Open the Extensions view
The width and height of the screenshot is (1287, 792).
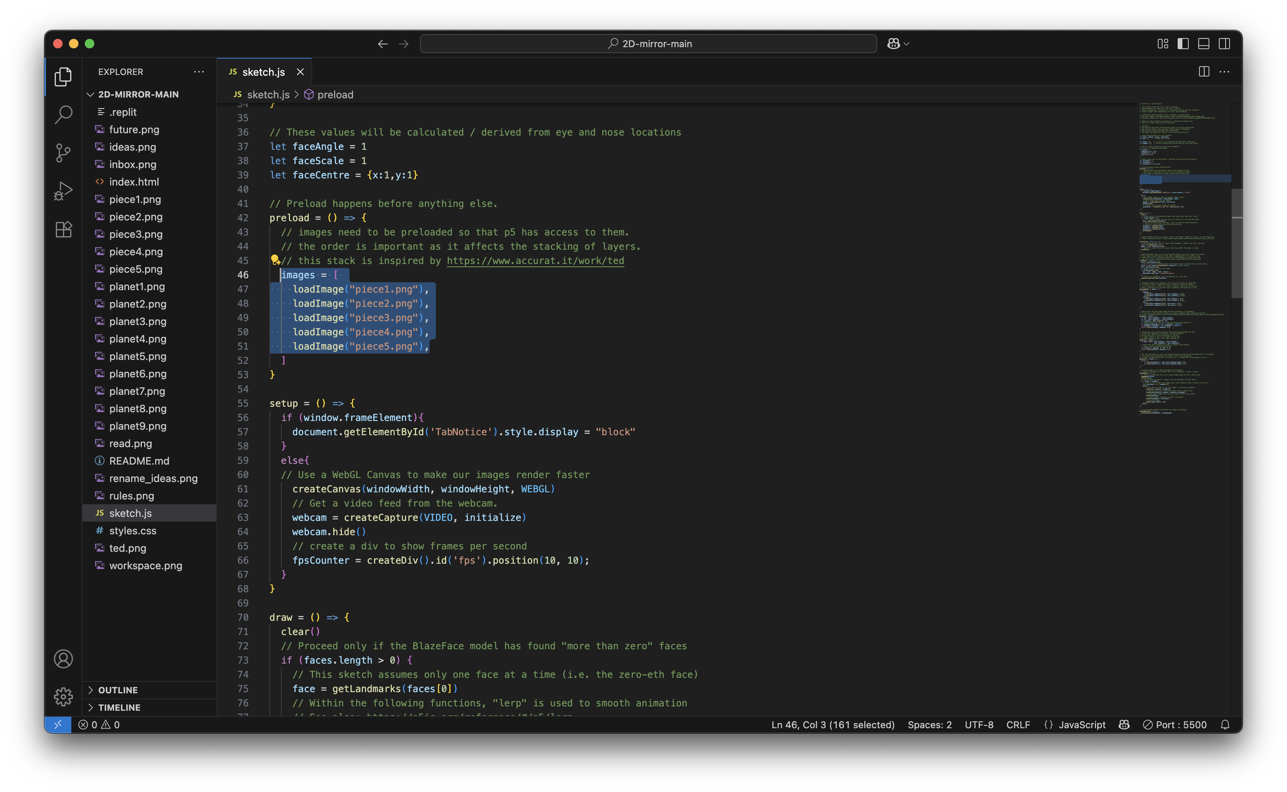click(63, 229)
